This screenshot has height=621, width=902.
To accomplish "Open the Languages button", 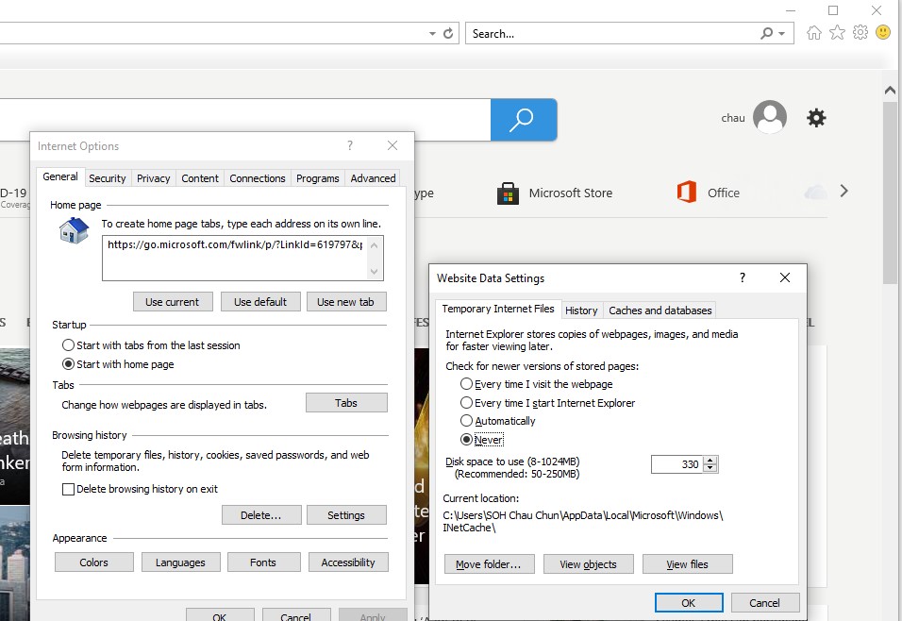I will 180,562.
